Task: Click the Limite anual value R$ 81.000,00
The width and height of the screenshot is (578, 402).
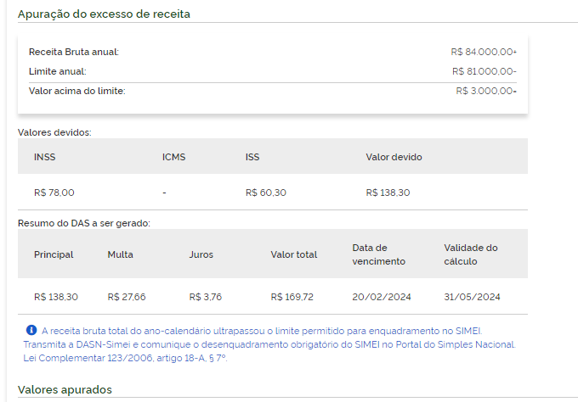Action: [484, 71]
